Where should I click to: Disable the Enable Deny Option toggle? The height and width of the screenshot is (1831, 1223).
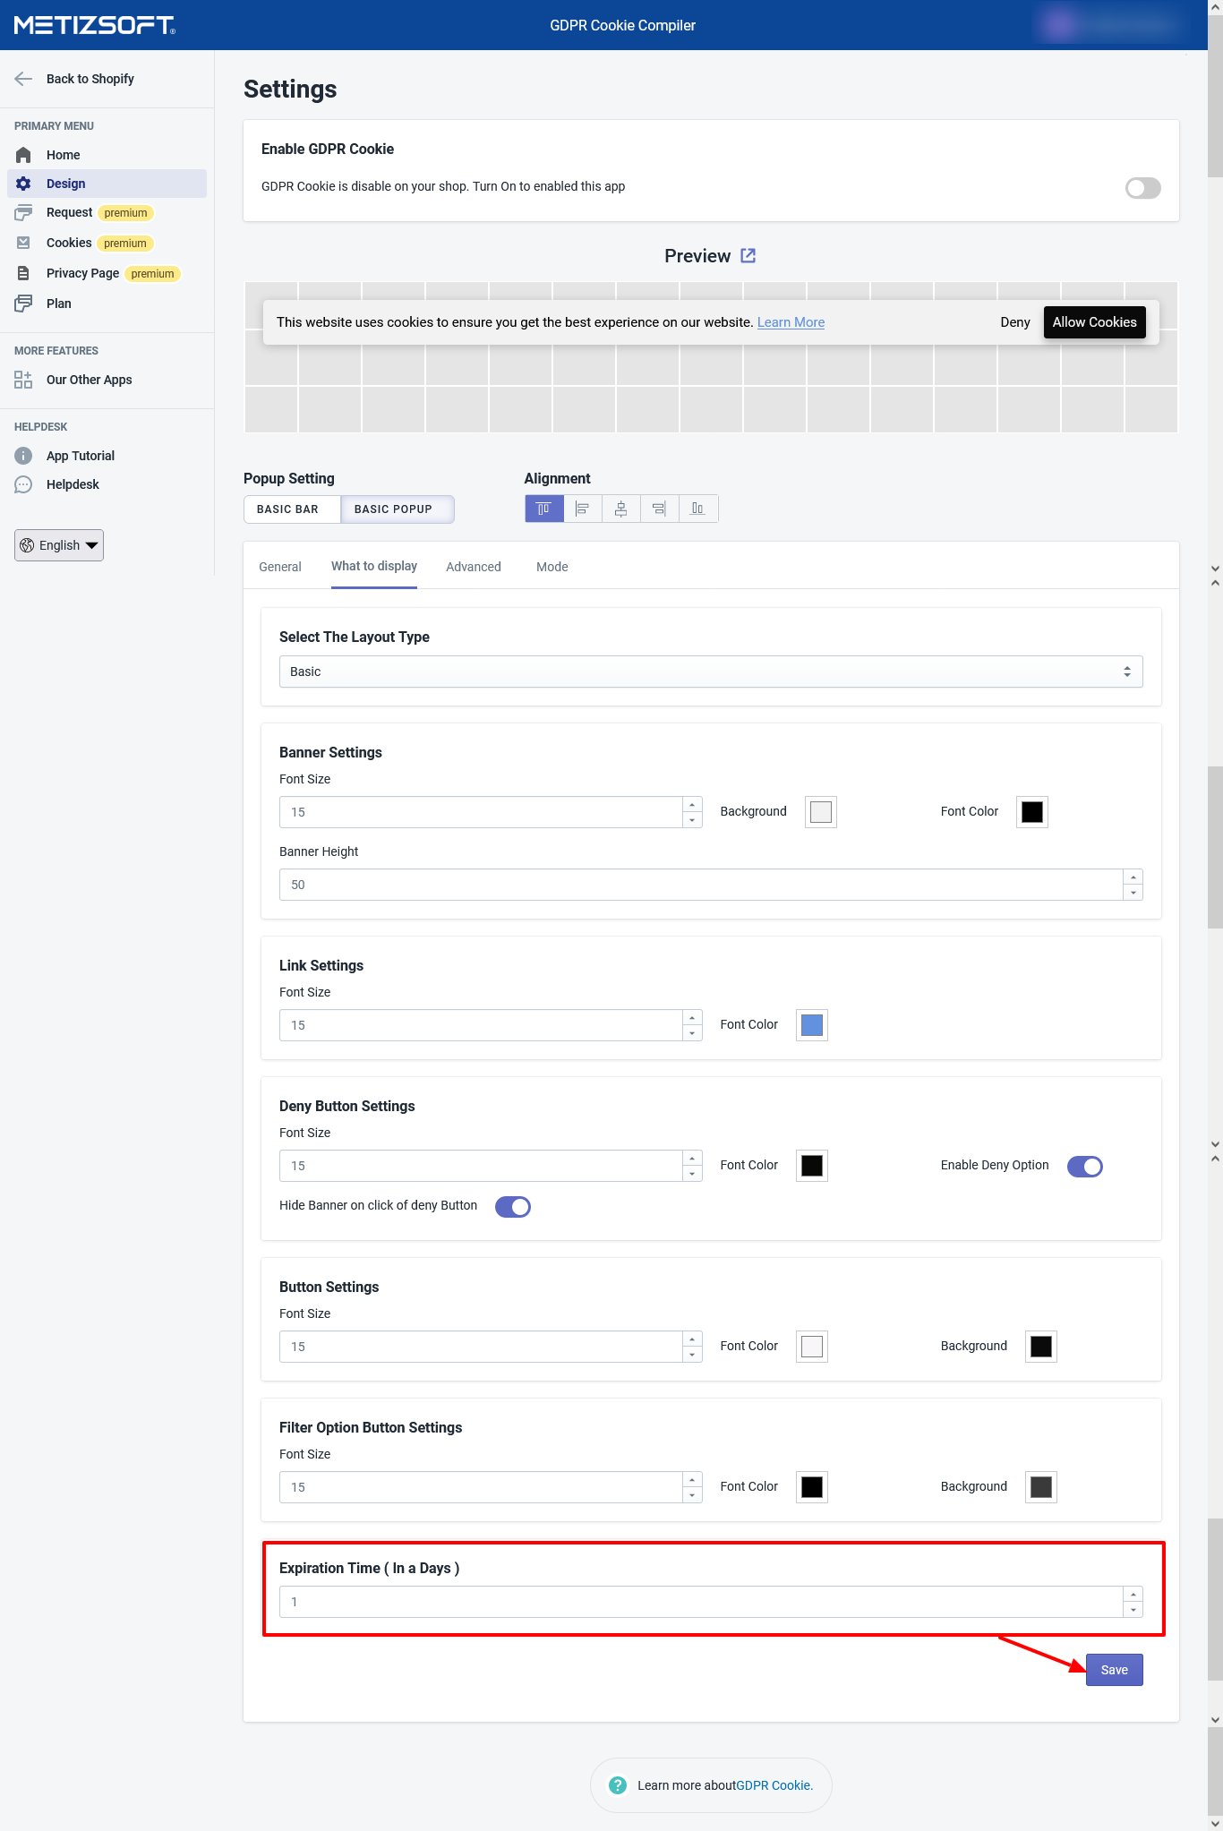click(x=1084, y=1167)
